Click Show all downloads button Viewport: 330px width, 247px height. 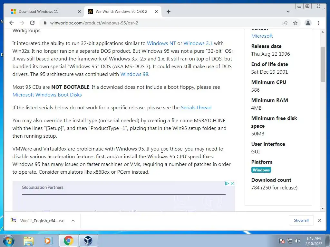pyautogui.click(x=301, y=220)
